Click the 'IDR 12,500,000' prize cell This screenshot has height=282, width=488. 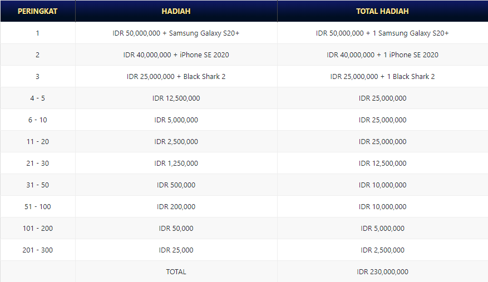tap(176, 98)
